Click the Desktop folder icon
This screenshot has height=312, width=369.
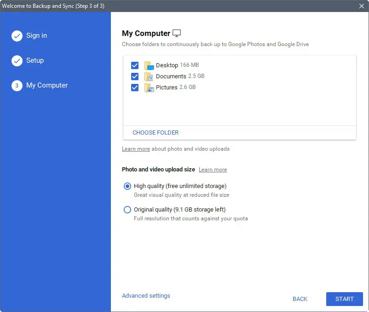pyautogui.click(x=149, y=65)
